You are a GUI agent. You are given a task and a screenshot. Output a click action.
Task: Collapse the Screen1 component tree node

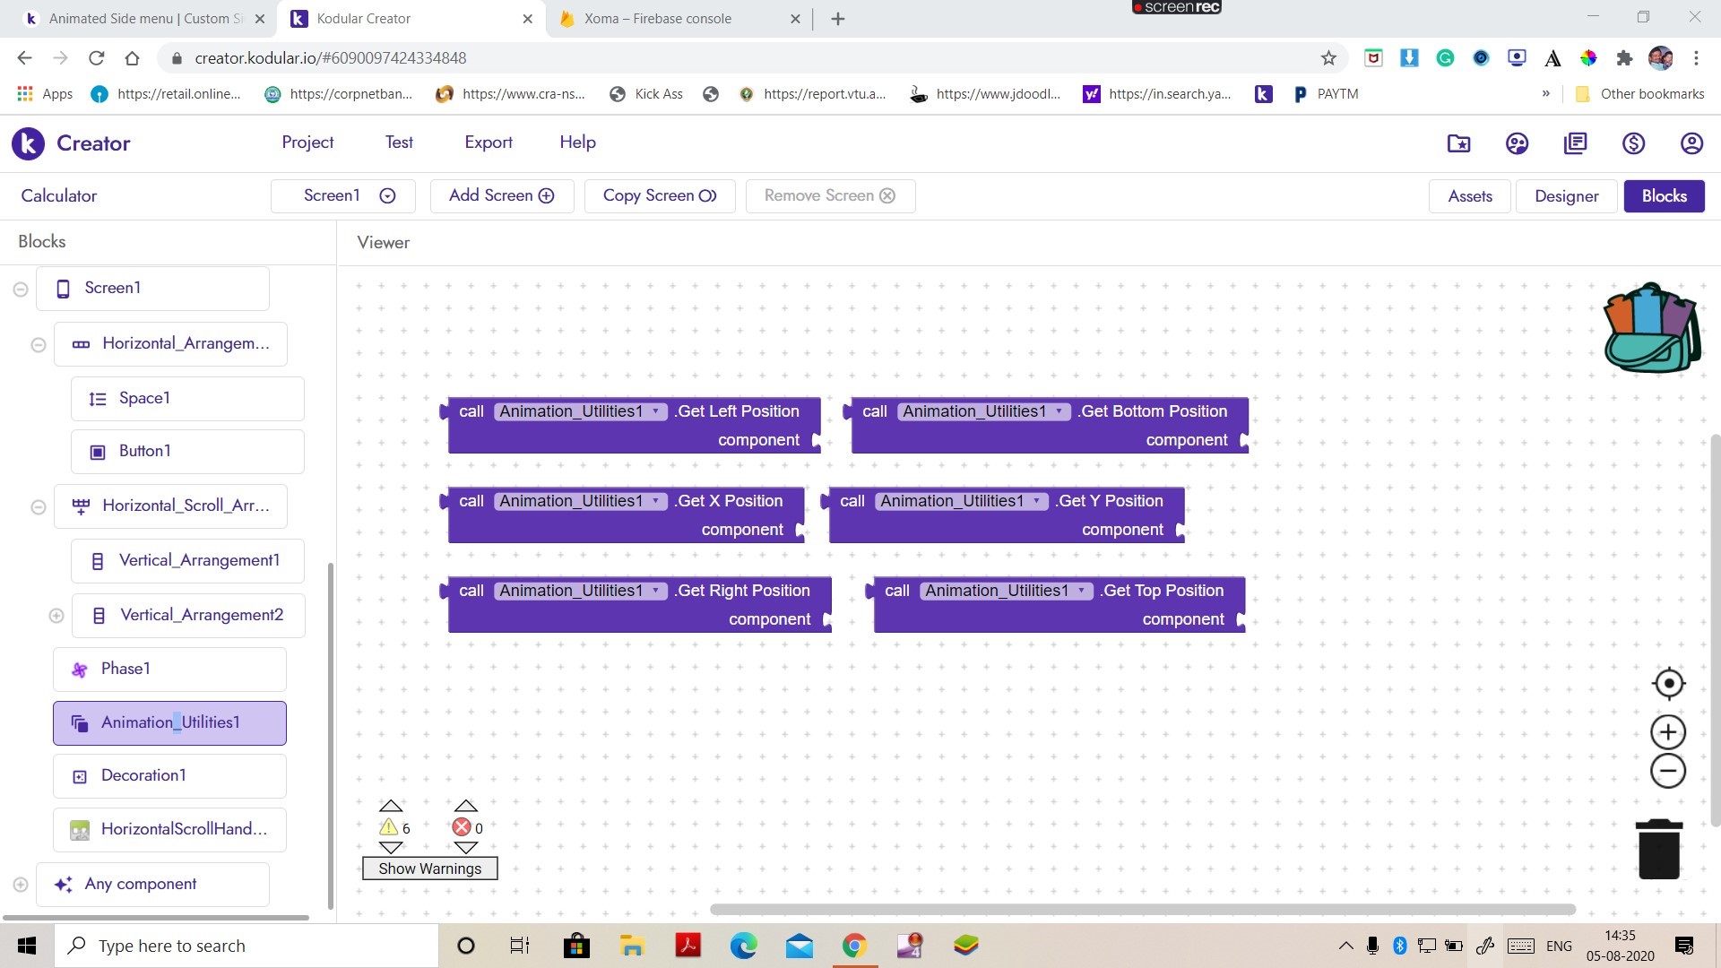pos(20,289)
